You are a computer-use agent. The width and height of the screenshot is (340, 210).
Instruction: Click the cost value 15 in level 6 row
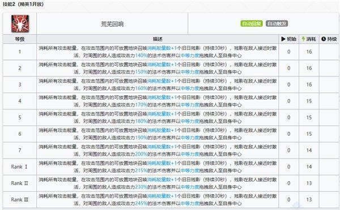(309, 134)
